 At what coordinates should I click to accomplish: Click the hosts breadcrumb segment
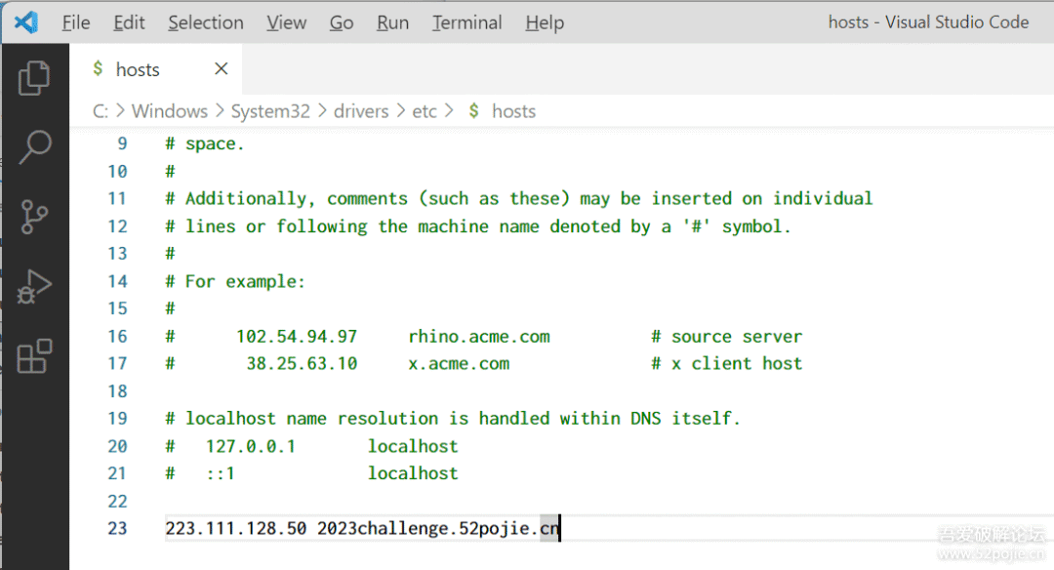(513, 111)
